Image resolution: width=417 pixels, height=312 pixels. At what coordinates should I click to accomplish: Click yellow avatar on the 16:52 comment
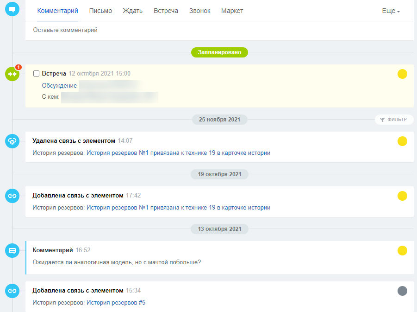pyautogui.click(x=402, y=250)
